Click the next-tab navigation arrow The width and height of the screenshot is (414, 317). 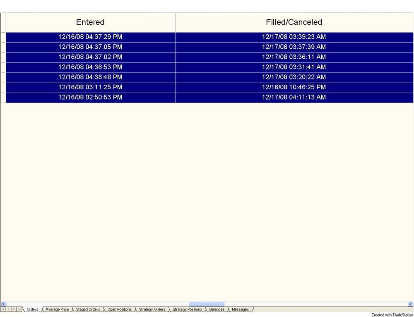[x=14, y=309]
